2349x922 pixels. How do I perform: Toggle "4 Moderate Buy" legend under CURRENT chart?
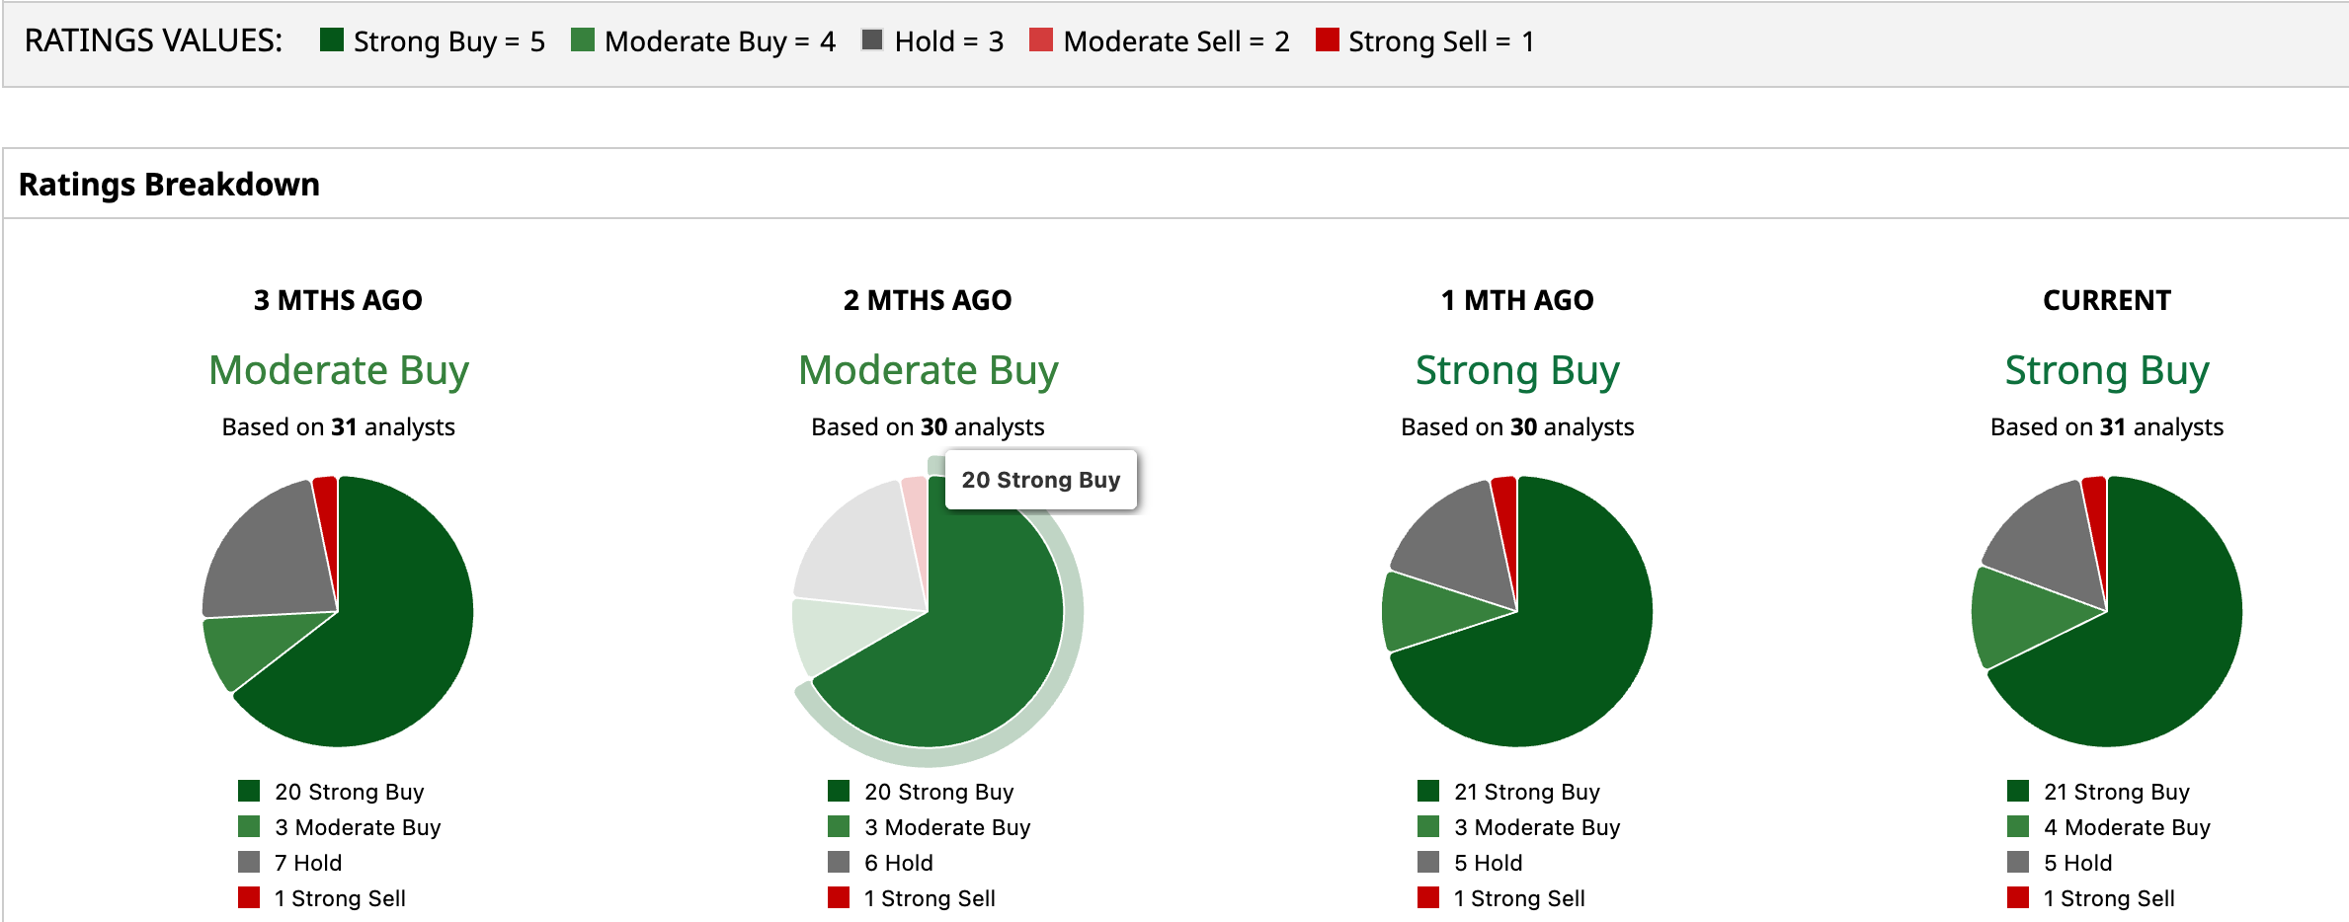[2126, 827]
